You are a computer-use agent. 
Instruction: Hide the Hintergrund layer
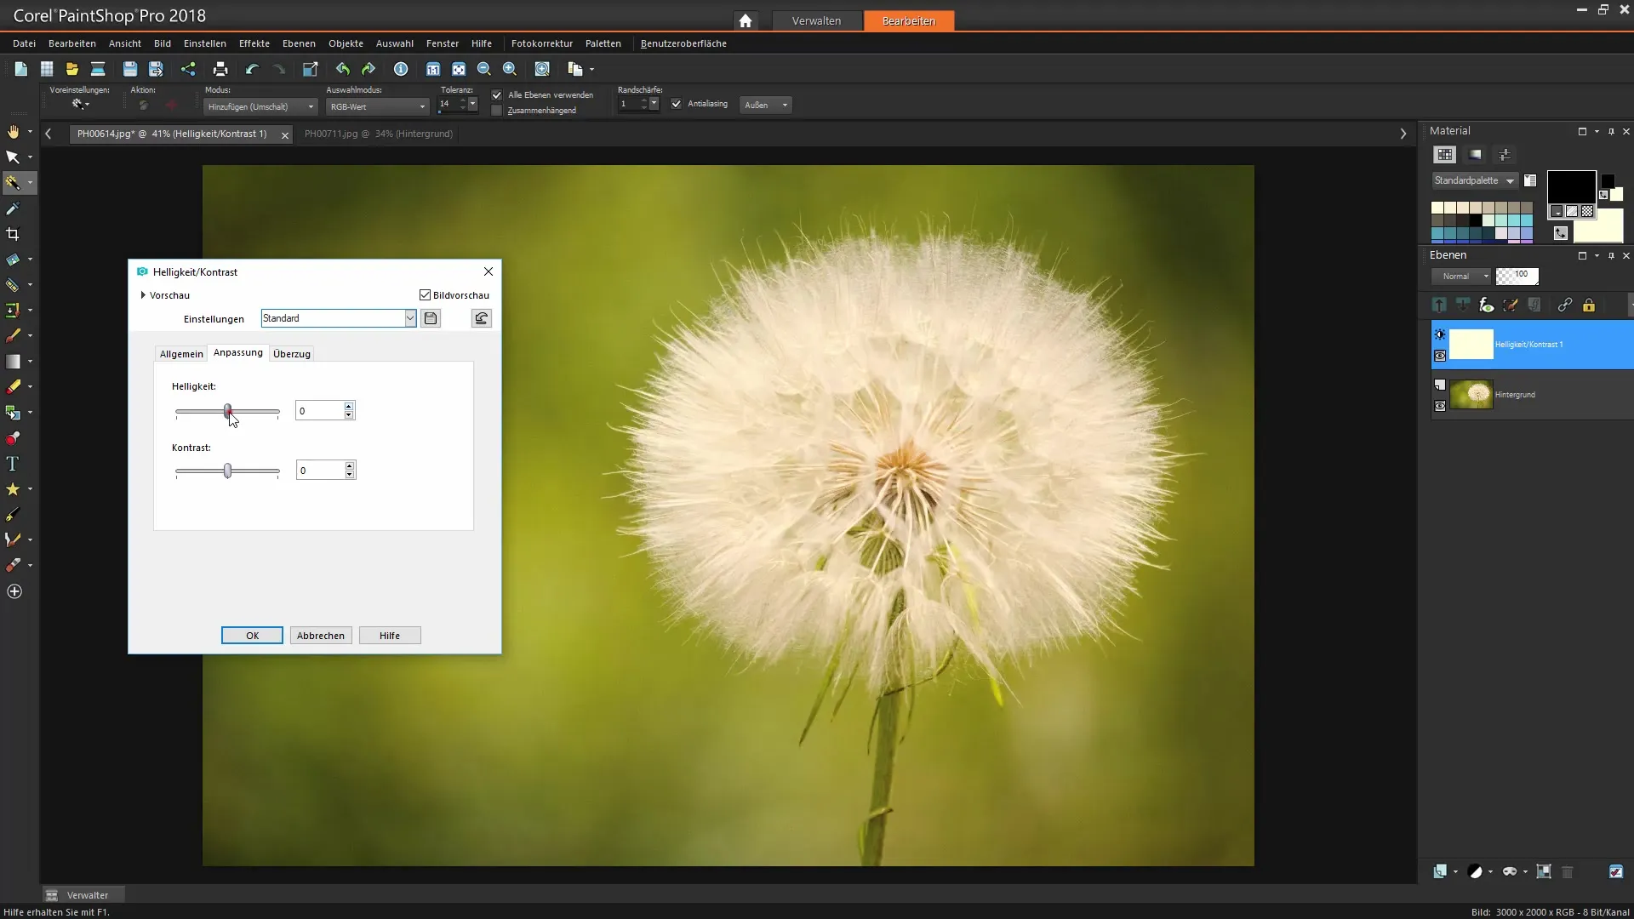(1440, 407)
